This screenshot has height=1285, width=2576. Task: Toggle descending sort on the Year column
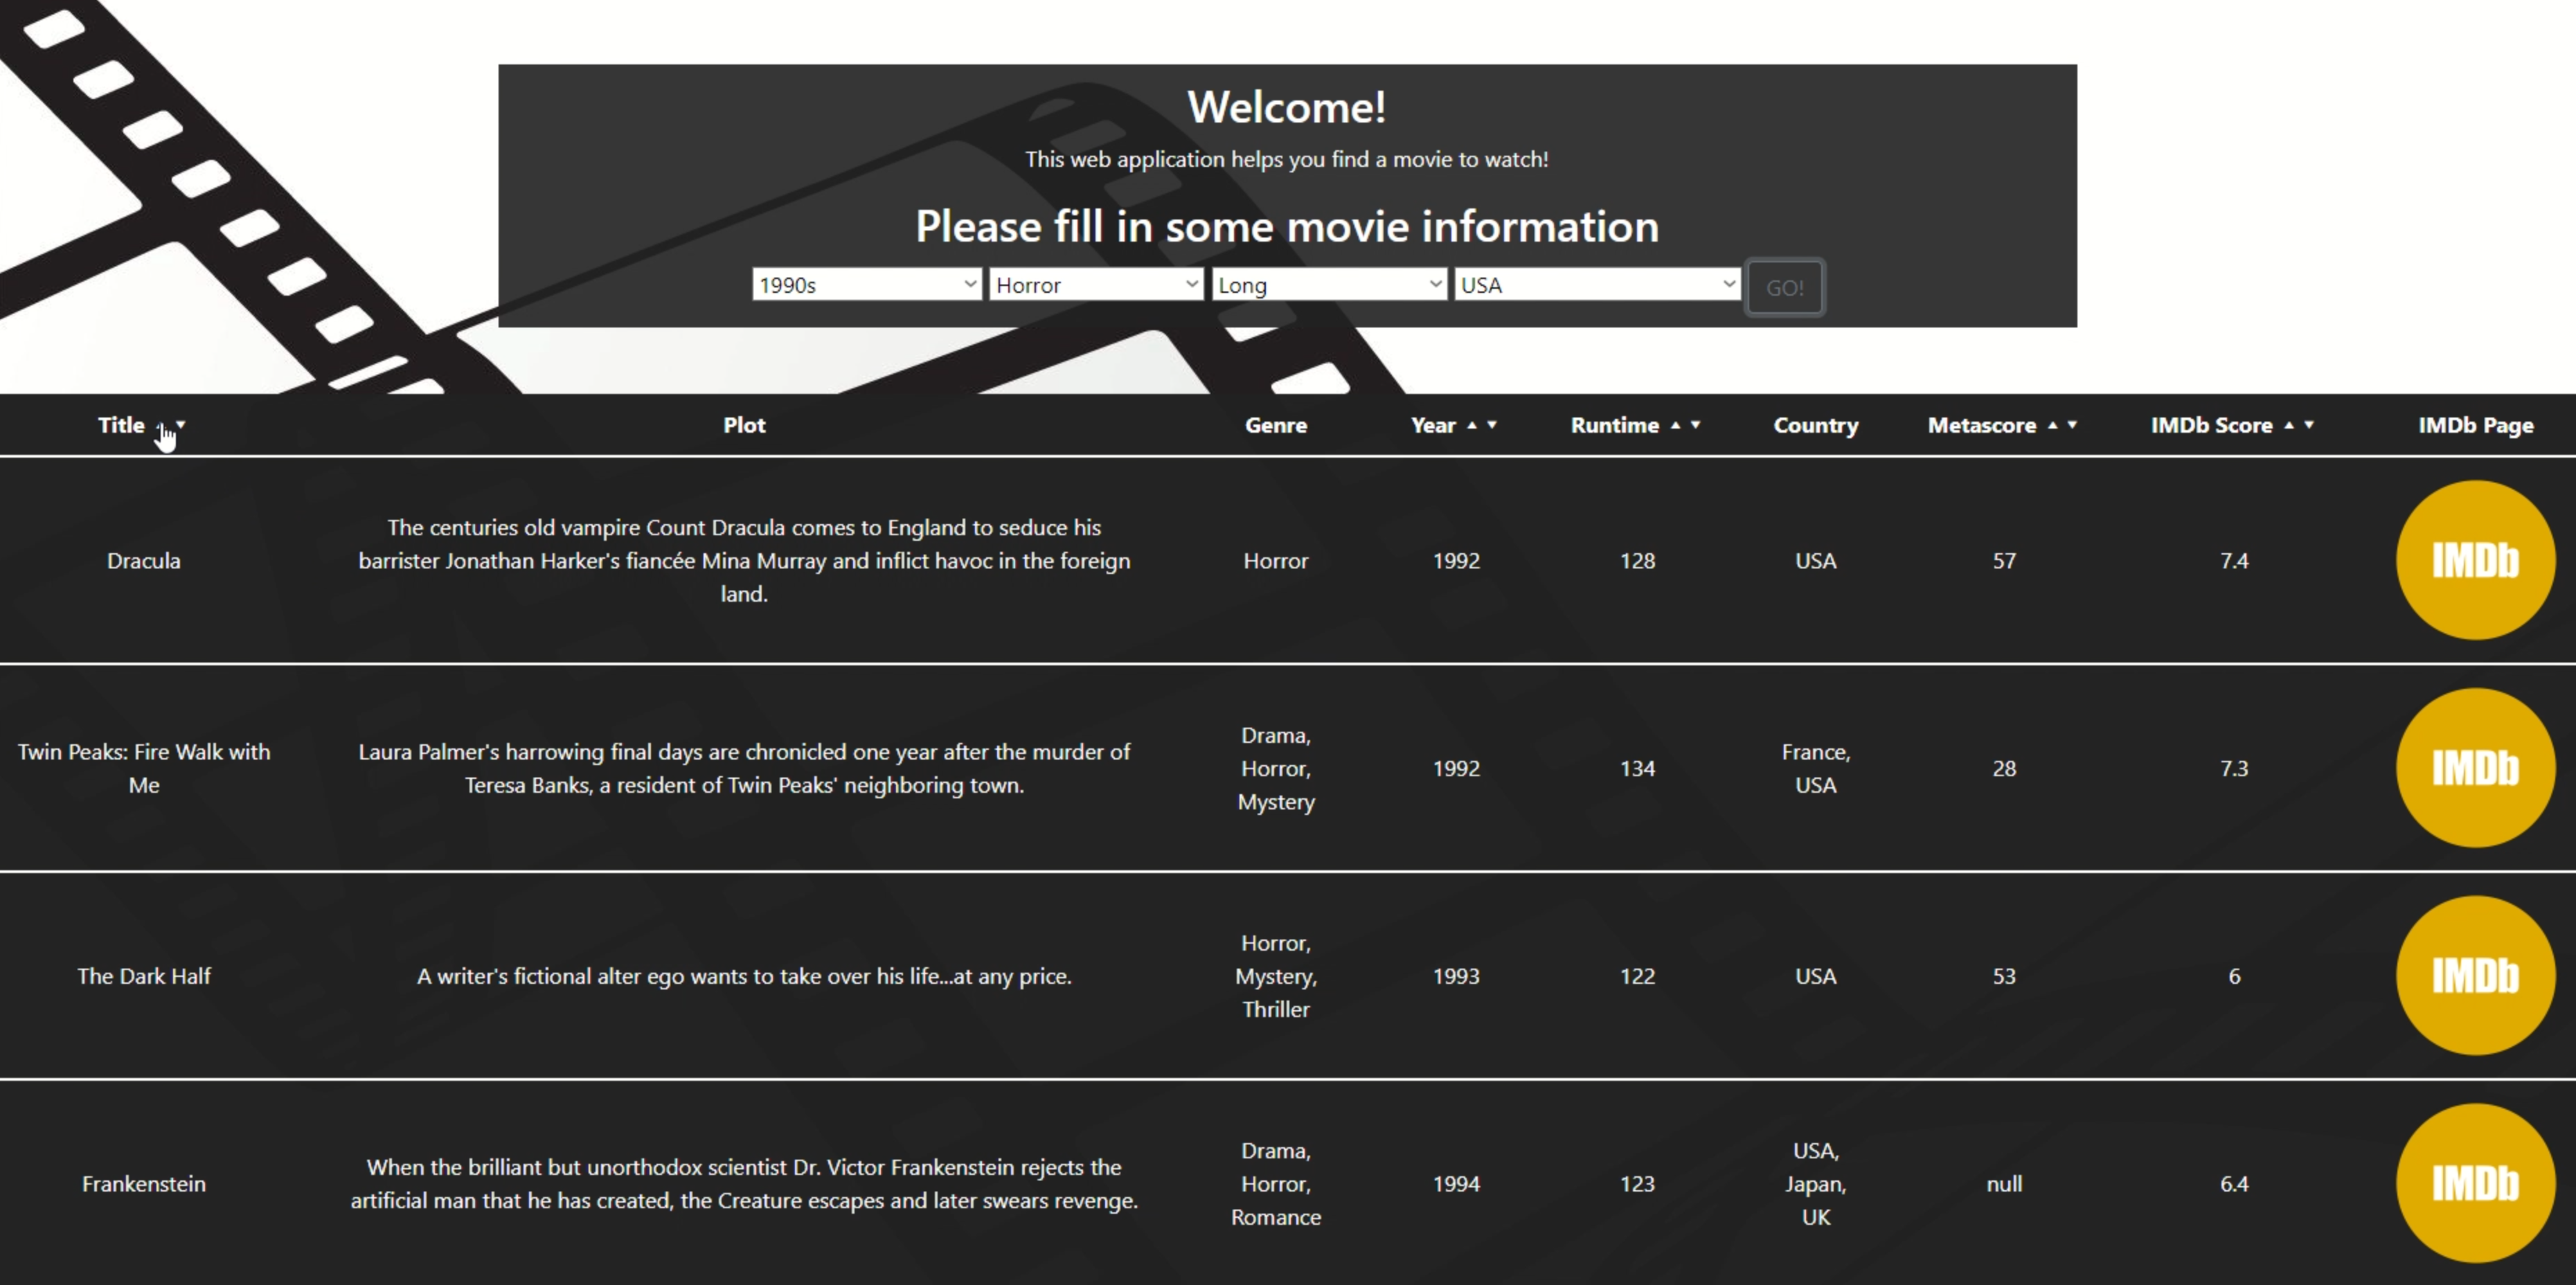coord(1492,424)
